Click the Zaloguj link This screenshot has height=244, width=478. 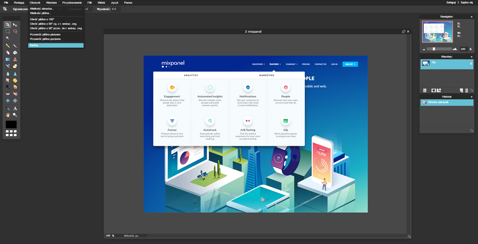[x=451, y=3]
